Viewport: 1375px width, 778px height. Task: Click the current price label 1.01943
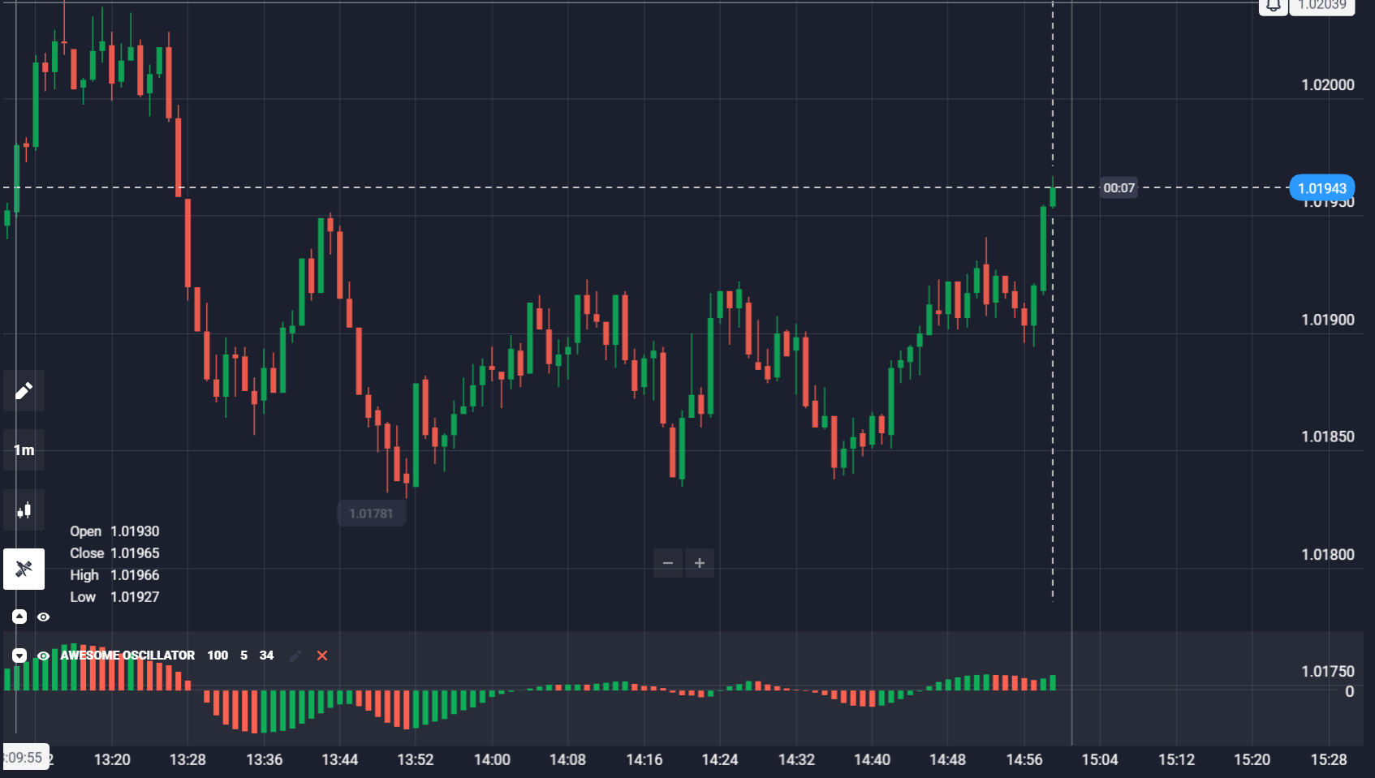pos(1321,188)
